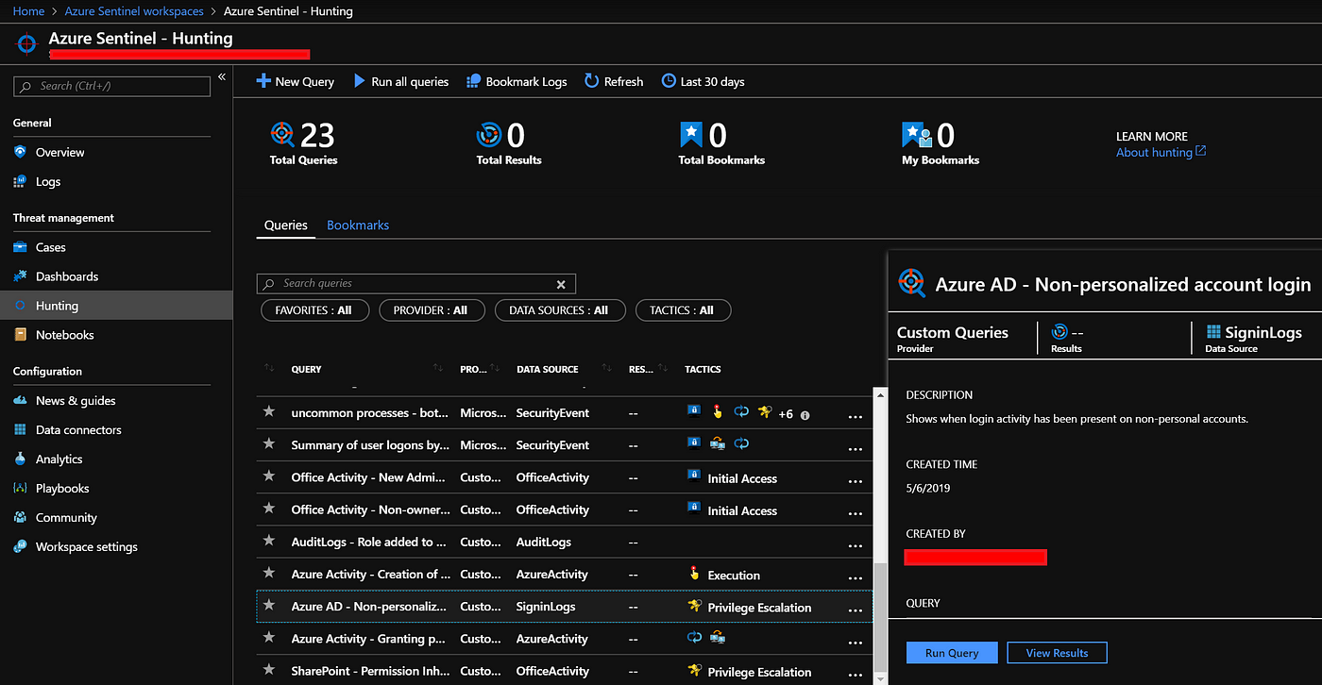Open the ellipsis menu for SharePoint row
The image size is (1322, 685).
click(856, 674)
